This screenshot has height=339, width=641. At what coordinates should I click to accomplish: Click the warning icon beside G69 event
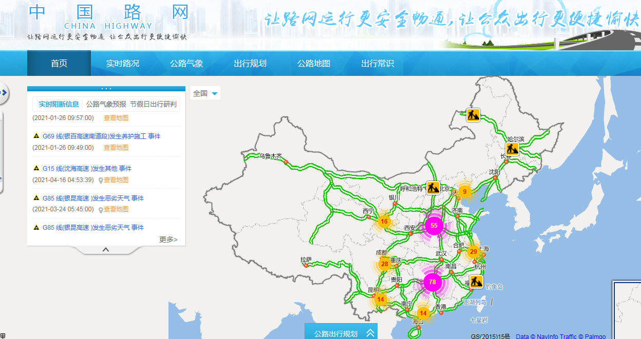(36, 136)
